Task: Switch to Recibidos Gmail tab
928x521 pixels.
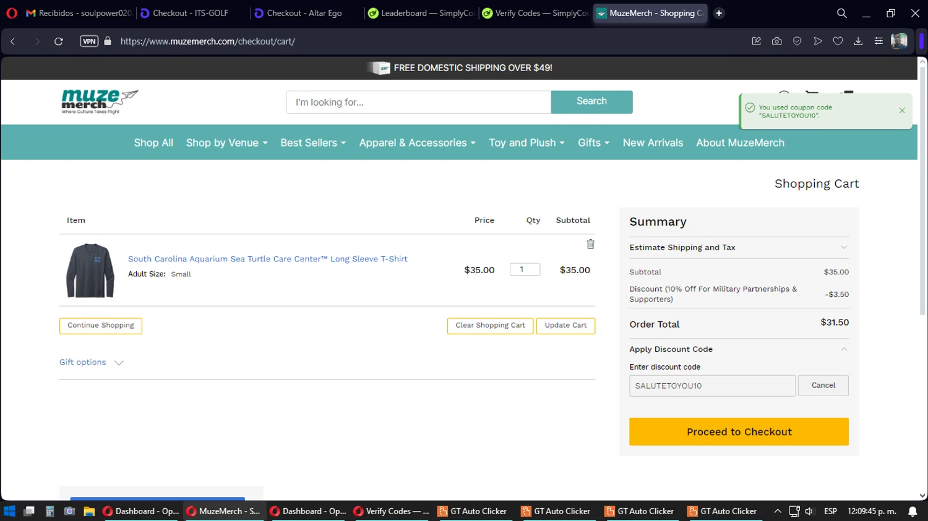Action: coord(79,13)
